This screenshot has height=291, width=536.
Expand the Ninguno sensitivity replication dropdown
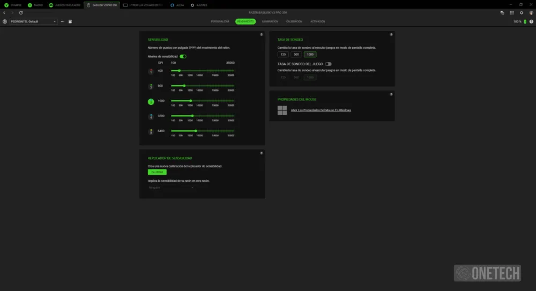coord(171,188)
